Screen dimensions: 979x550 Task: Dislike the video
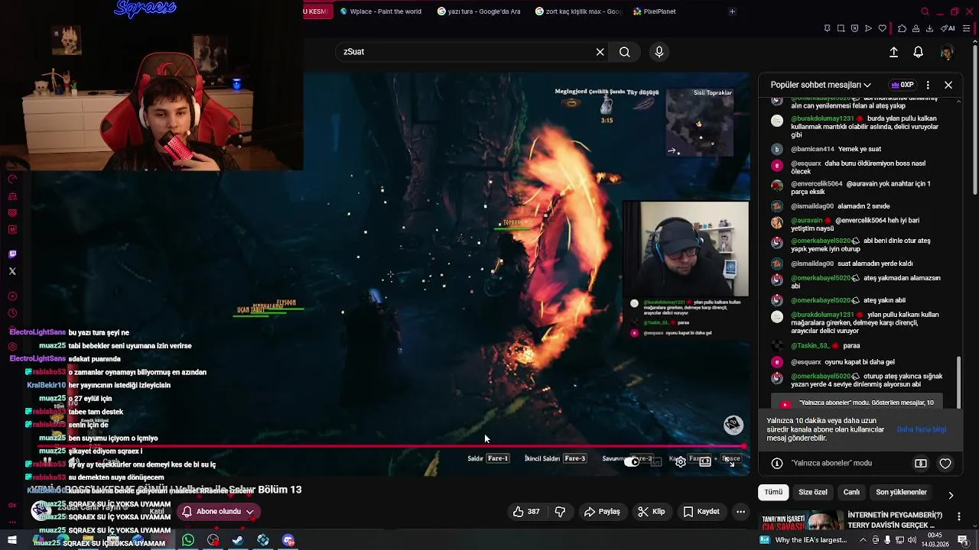click(560, 512)
